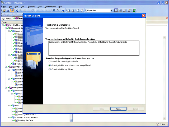This screenshot has height=127, width=169.
Task: Click the first icon on second toolbar row
Action: 4,15
